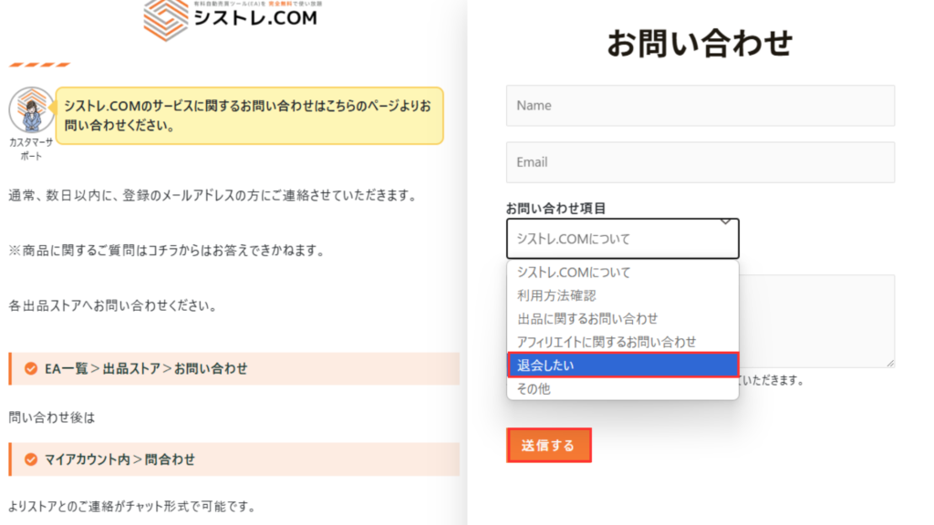934x525 pixels.
Task: Click 問い合わせ後は text
Action: [52, 417]
